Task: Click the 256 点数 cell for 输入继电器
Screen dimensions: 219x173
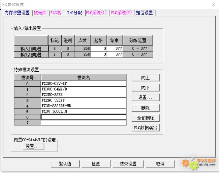Action: coord(83,49)
